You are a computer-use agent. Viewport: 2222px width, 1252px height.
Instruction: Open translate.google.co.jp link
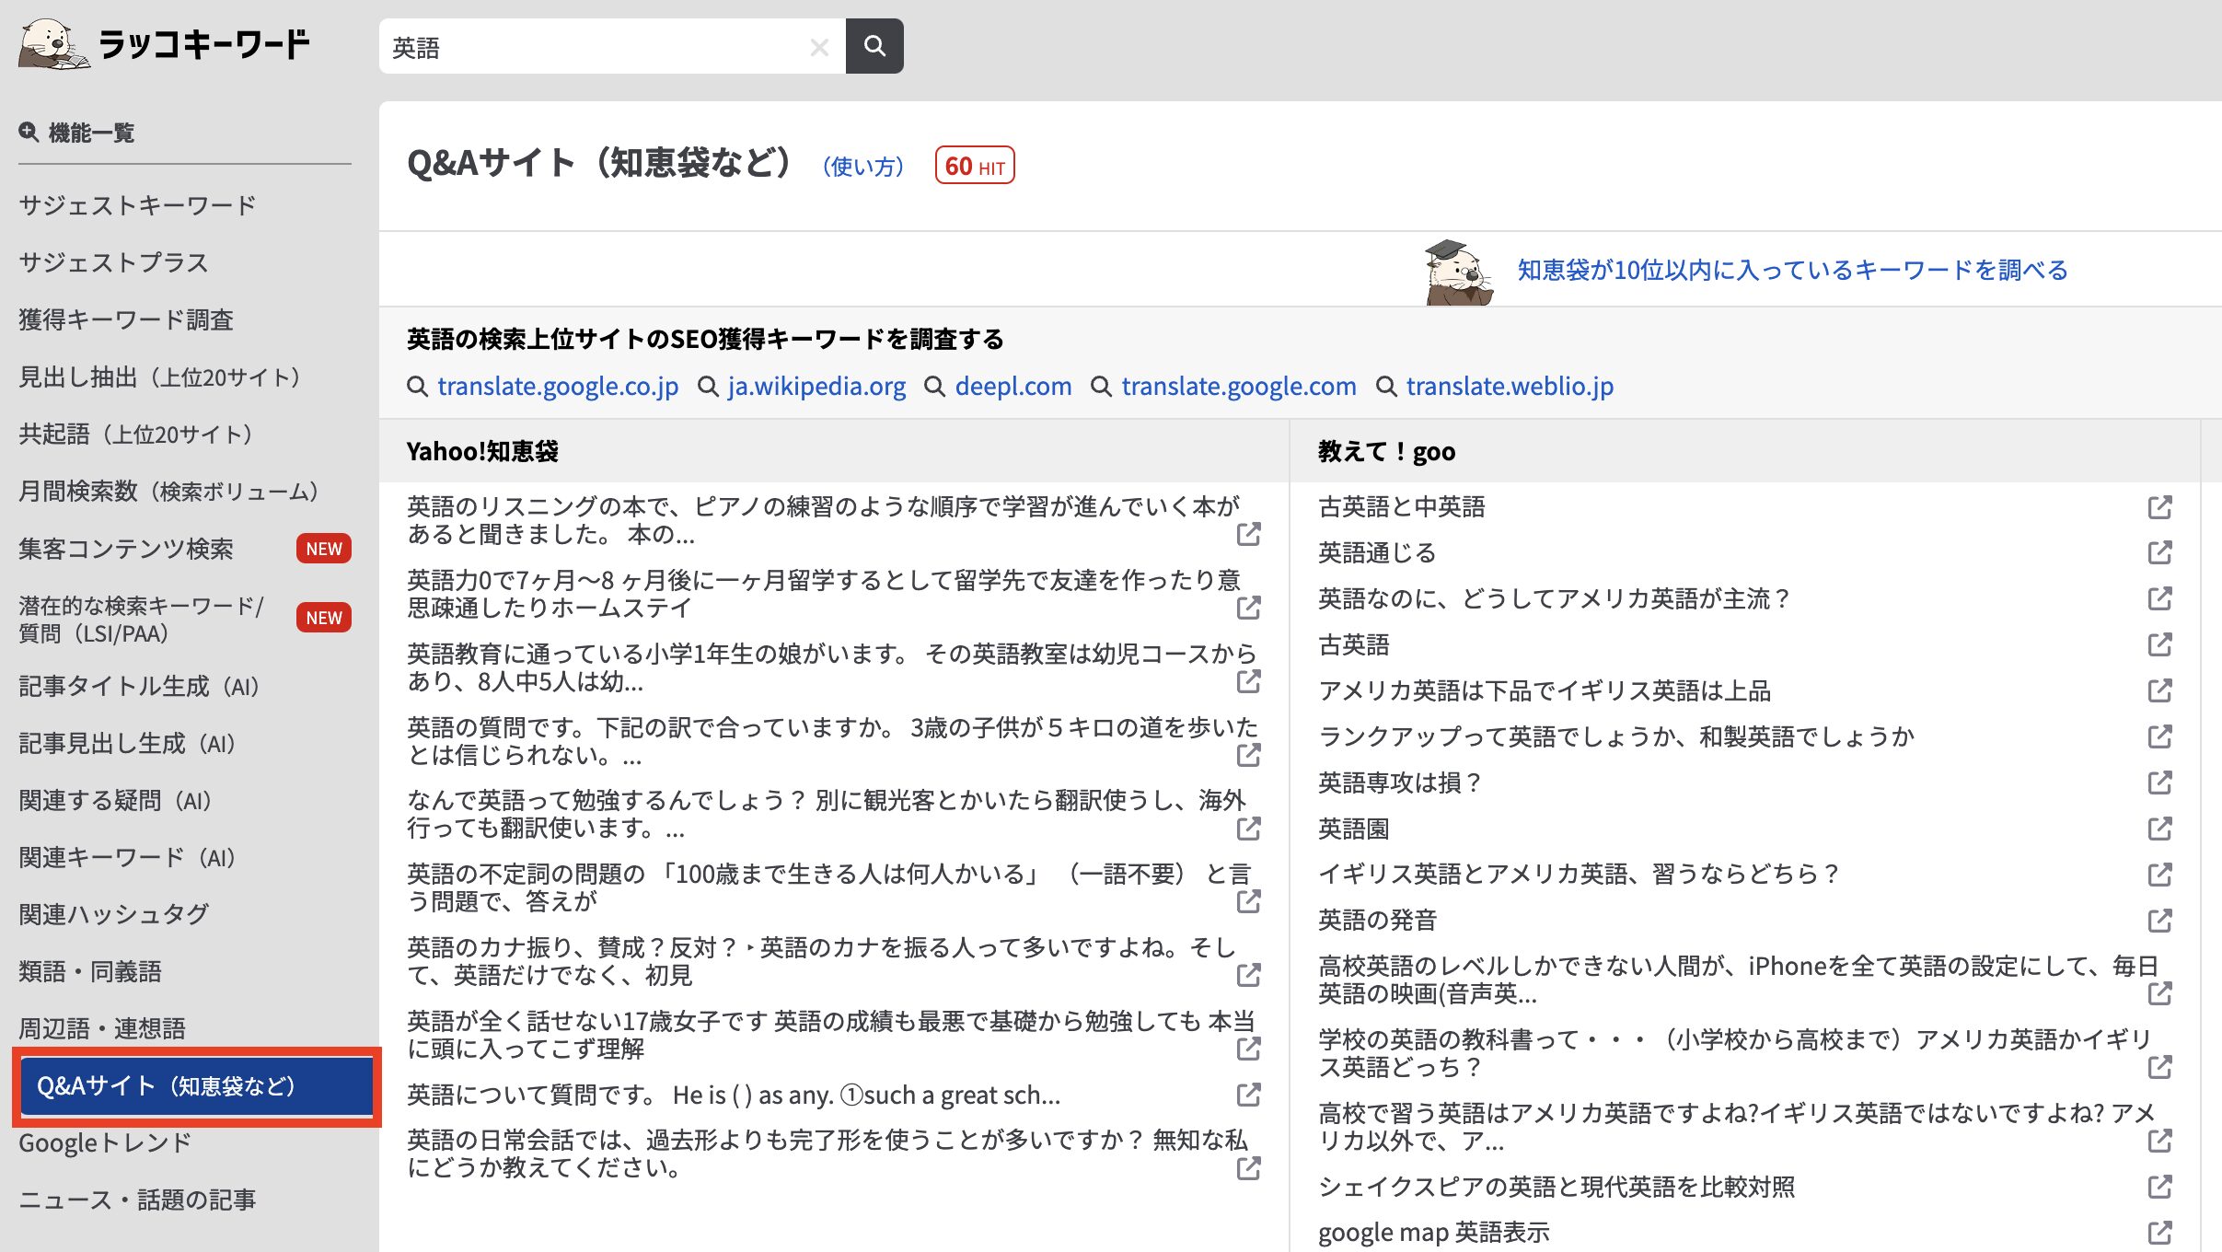point(558,387)
